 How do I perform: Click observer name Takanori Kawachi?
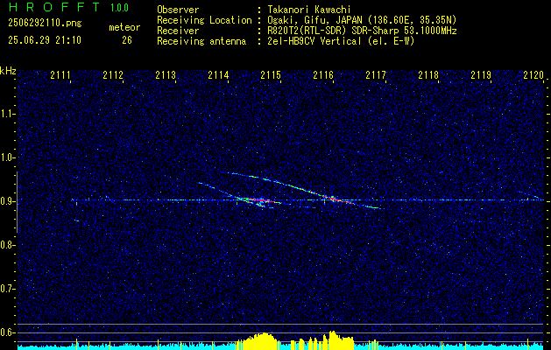[309, 10]
